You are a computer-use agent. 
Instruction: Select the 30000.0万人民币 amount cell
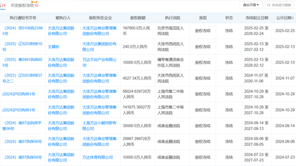[x=137, y=126]
